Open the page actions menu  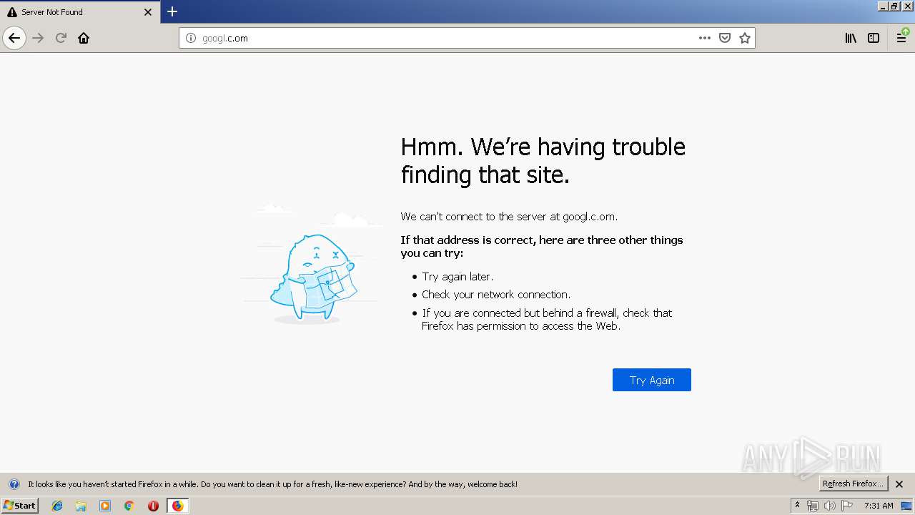pos(705,38)
